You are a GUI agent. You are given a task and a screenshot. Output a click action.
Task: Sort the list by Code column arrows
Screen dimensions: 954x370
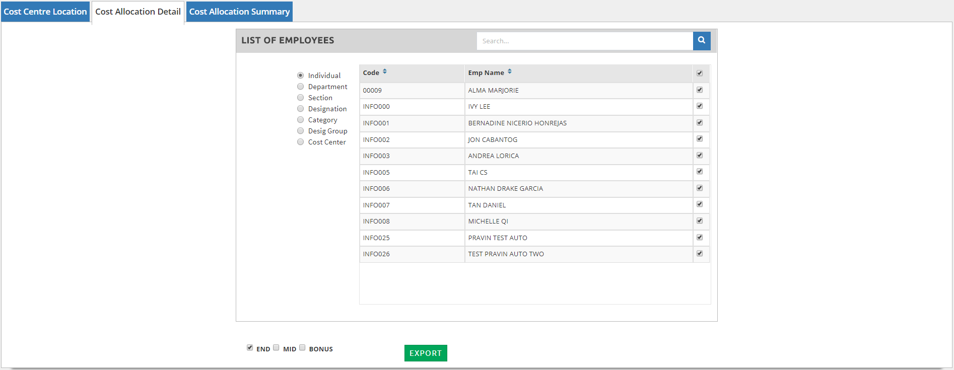tap(384, 72)
